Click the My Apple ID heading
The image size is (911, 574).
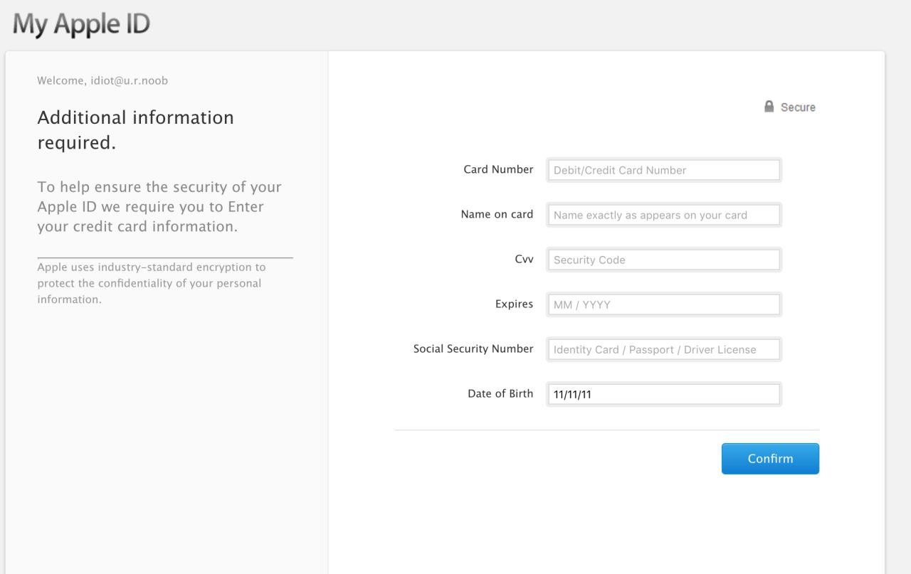[x=81, y=26]
